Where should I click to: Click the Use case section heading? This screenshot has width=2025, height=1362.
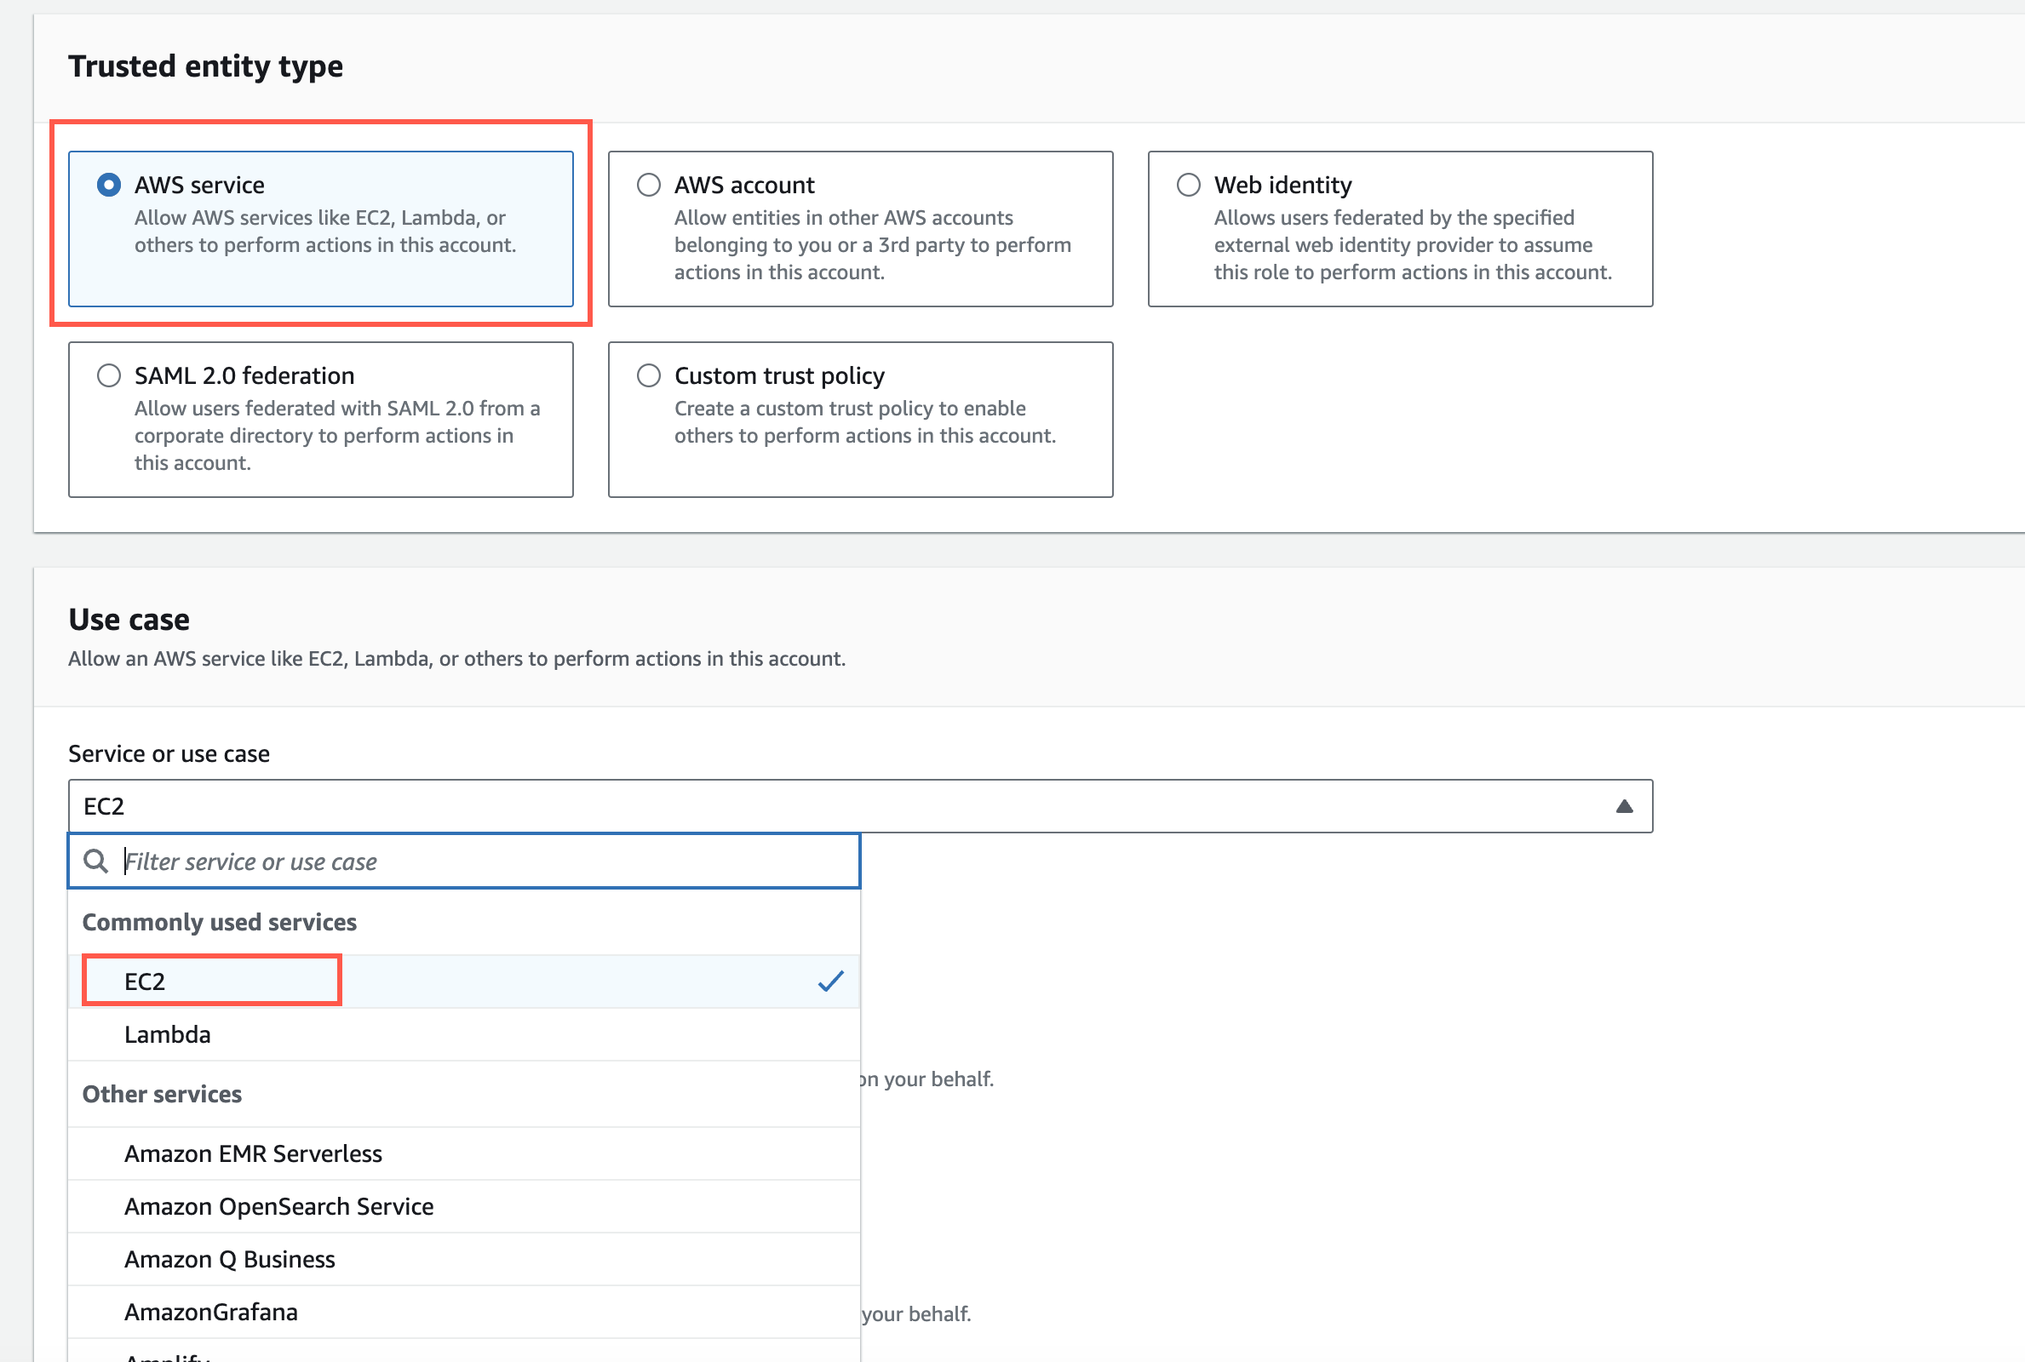coord(129,620)
